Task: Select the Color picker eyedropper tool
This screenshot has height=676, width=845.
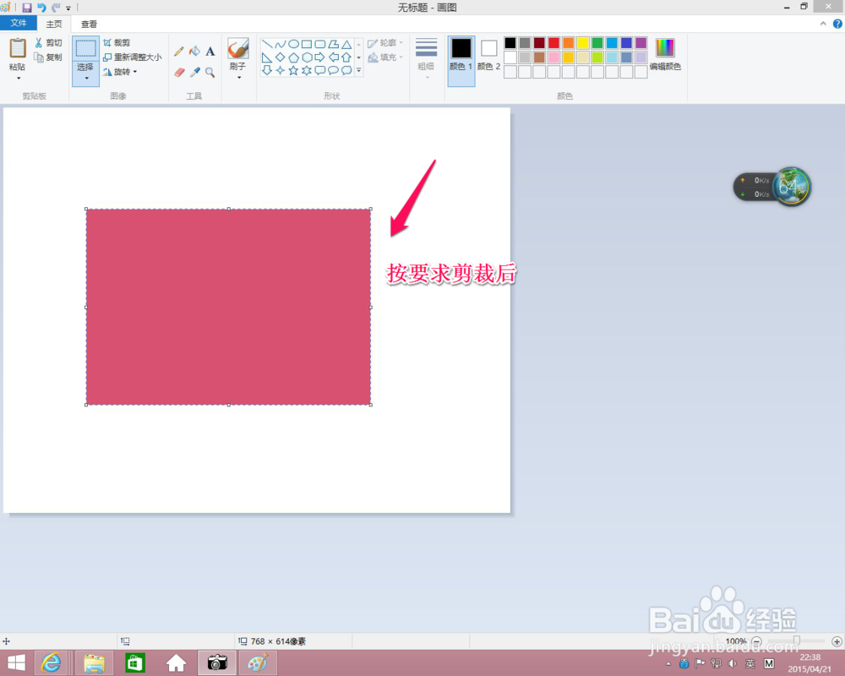Action: point(195,72)
